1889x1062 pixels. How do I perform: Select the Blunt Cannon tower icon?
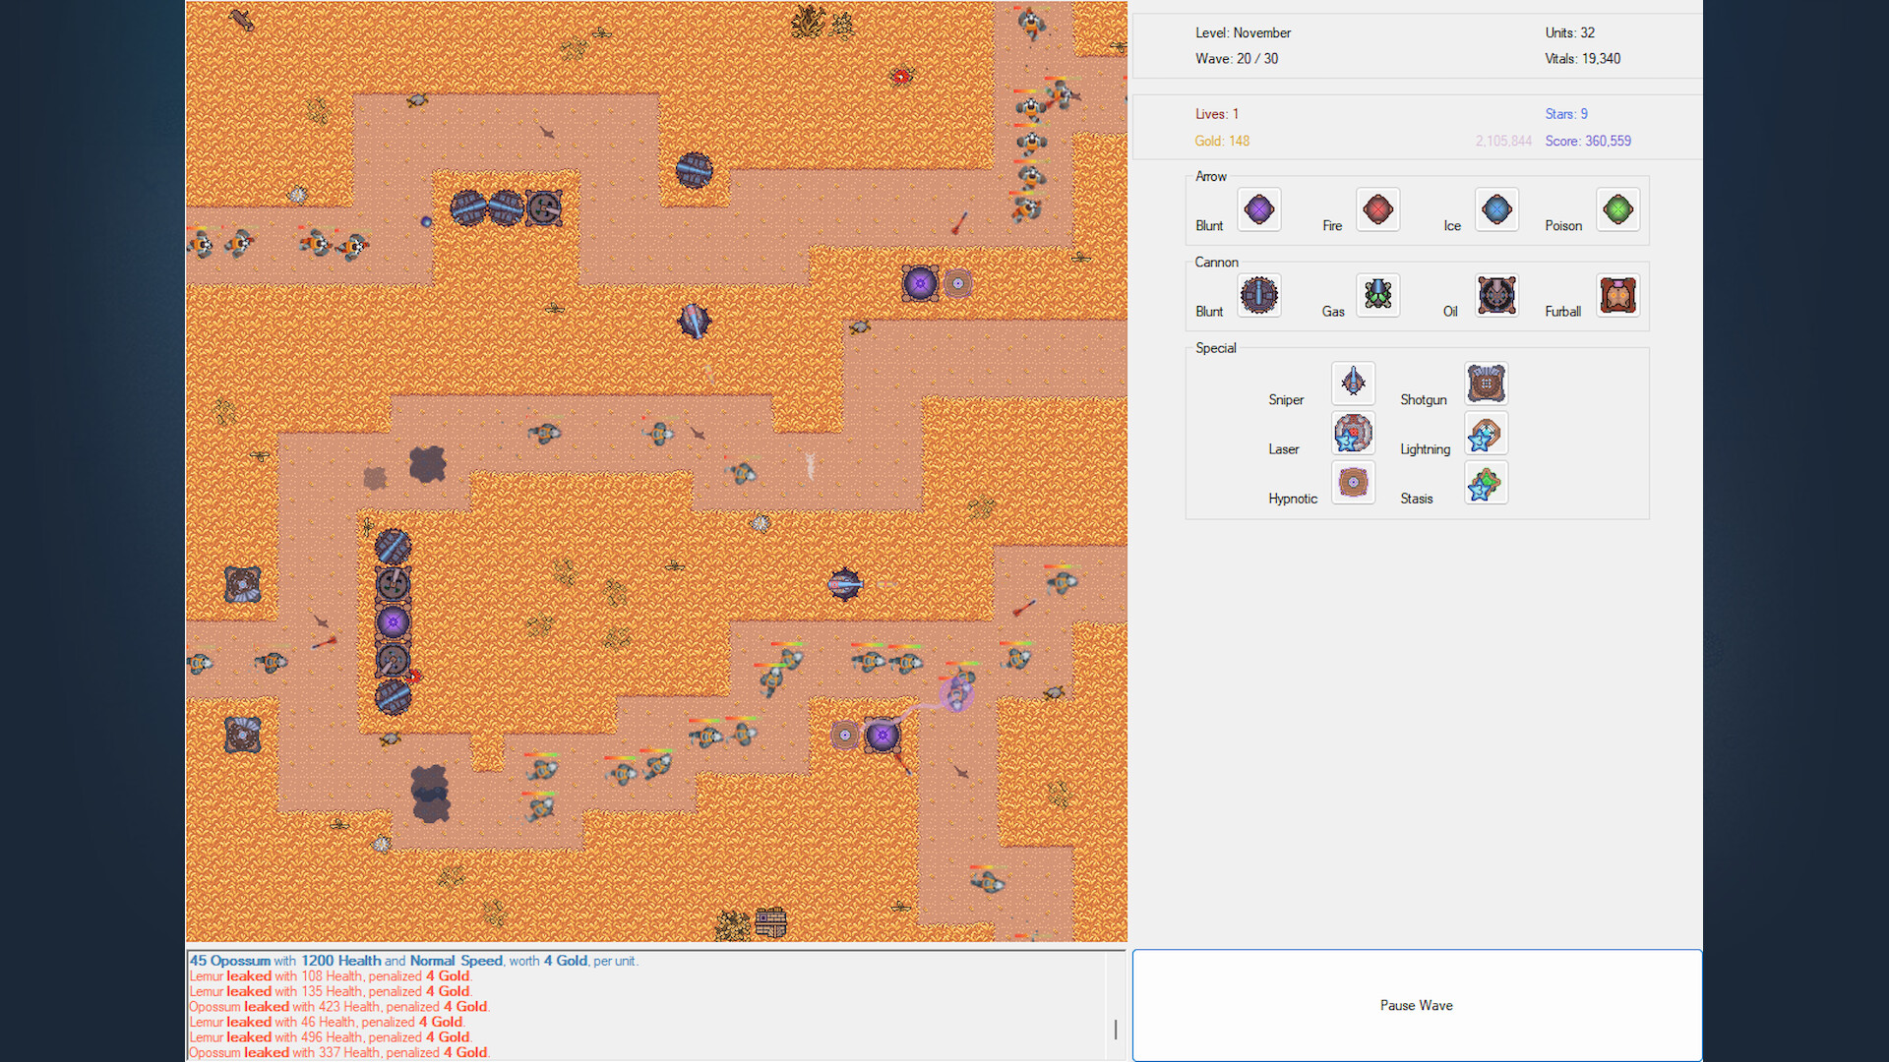pyautogui.click(x=1259, y=295)
